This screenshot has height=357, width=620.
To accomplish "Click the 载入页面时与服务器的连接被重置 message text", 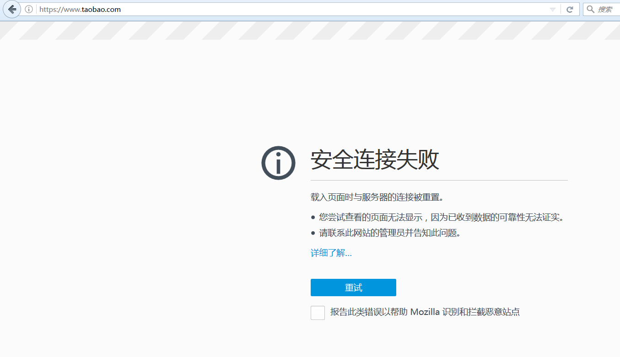I will [377, 197].
